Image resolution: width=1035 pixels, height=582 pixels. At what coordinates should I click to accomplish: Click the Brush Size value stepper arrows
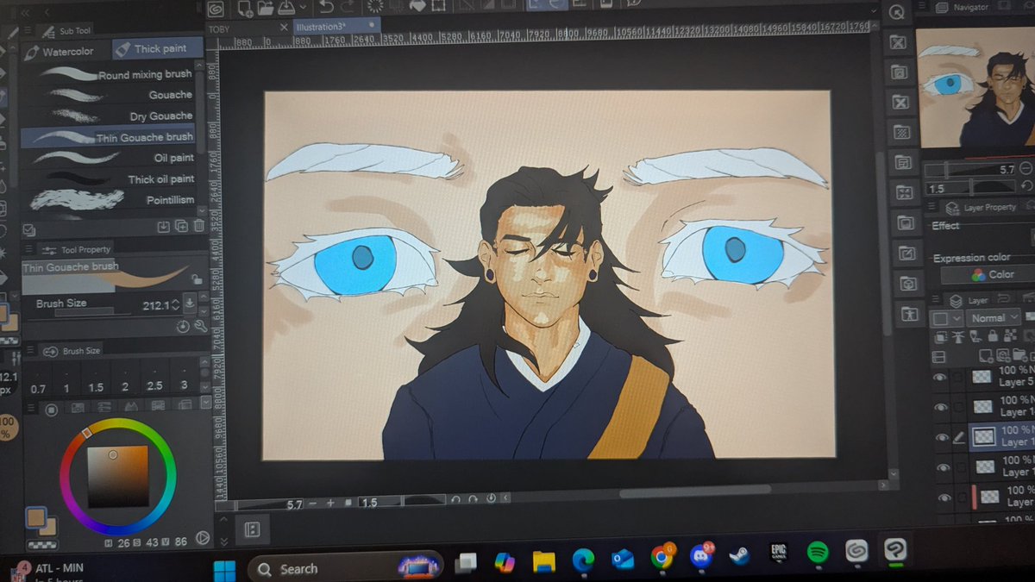click(x=177, y=305)
